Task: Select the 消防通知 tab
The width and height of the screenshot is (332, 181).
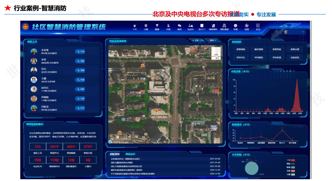Action: coord(115,154)
